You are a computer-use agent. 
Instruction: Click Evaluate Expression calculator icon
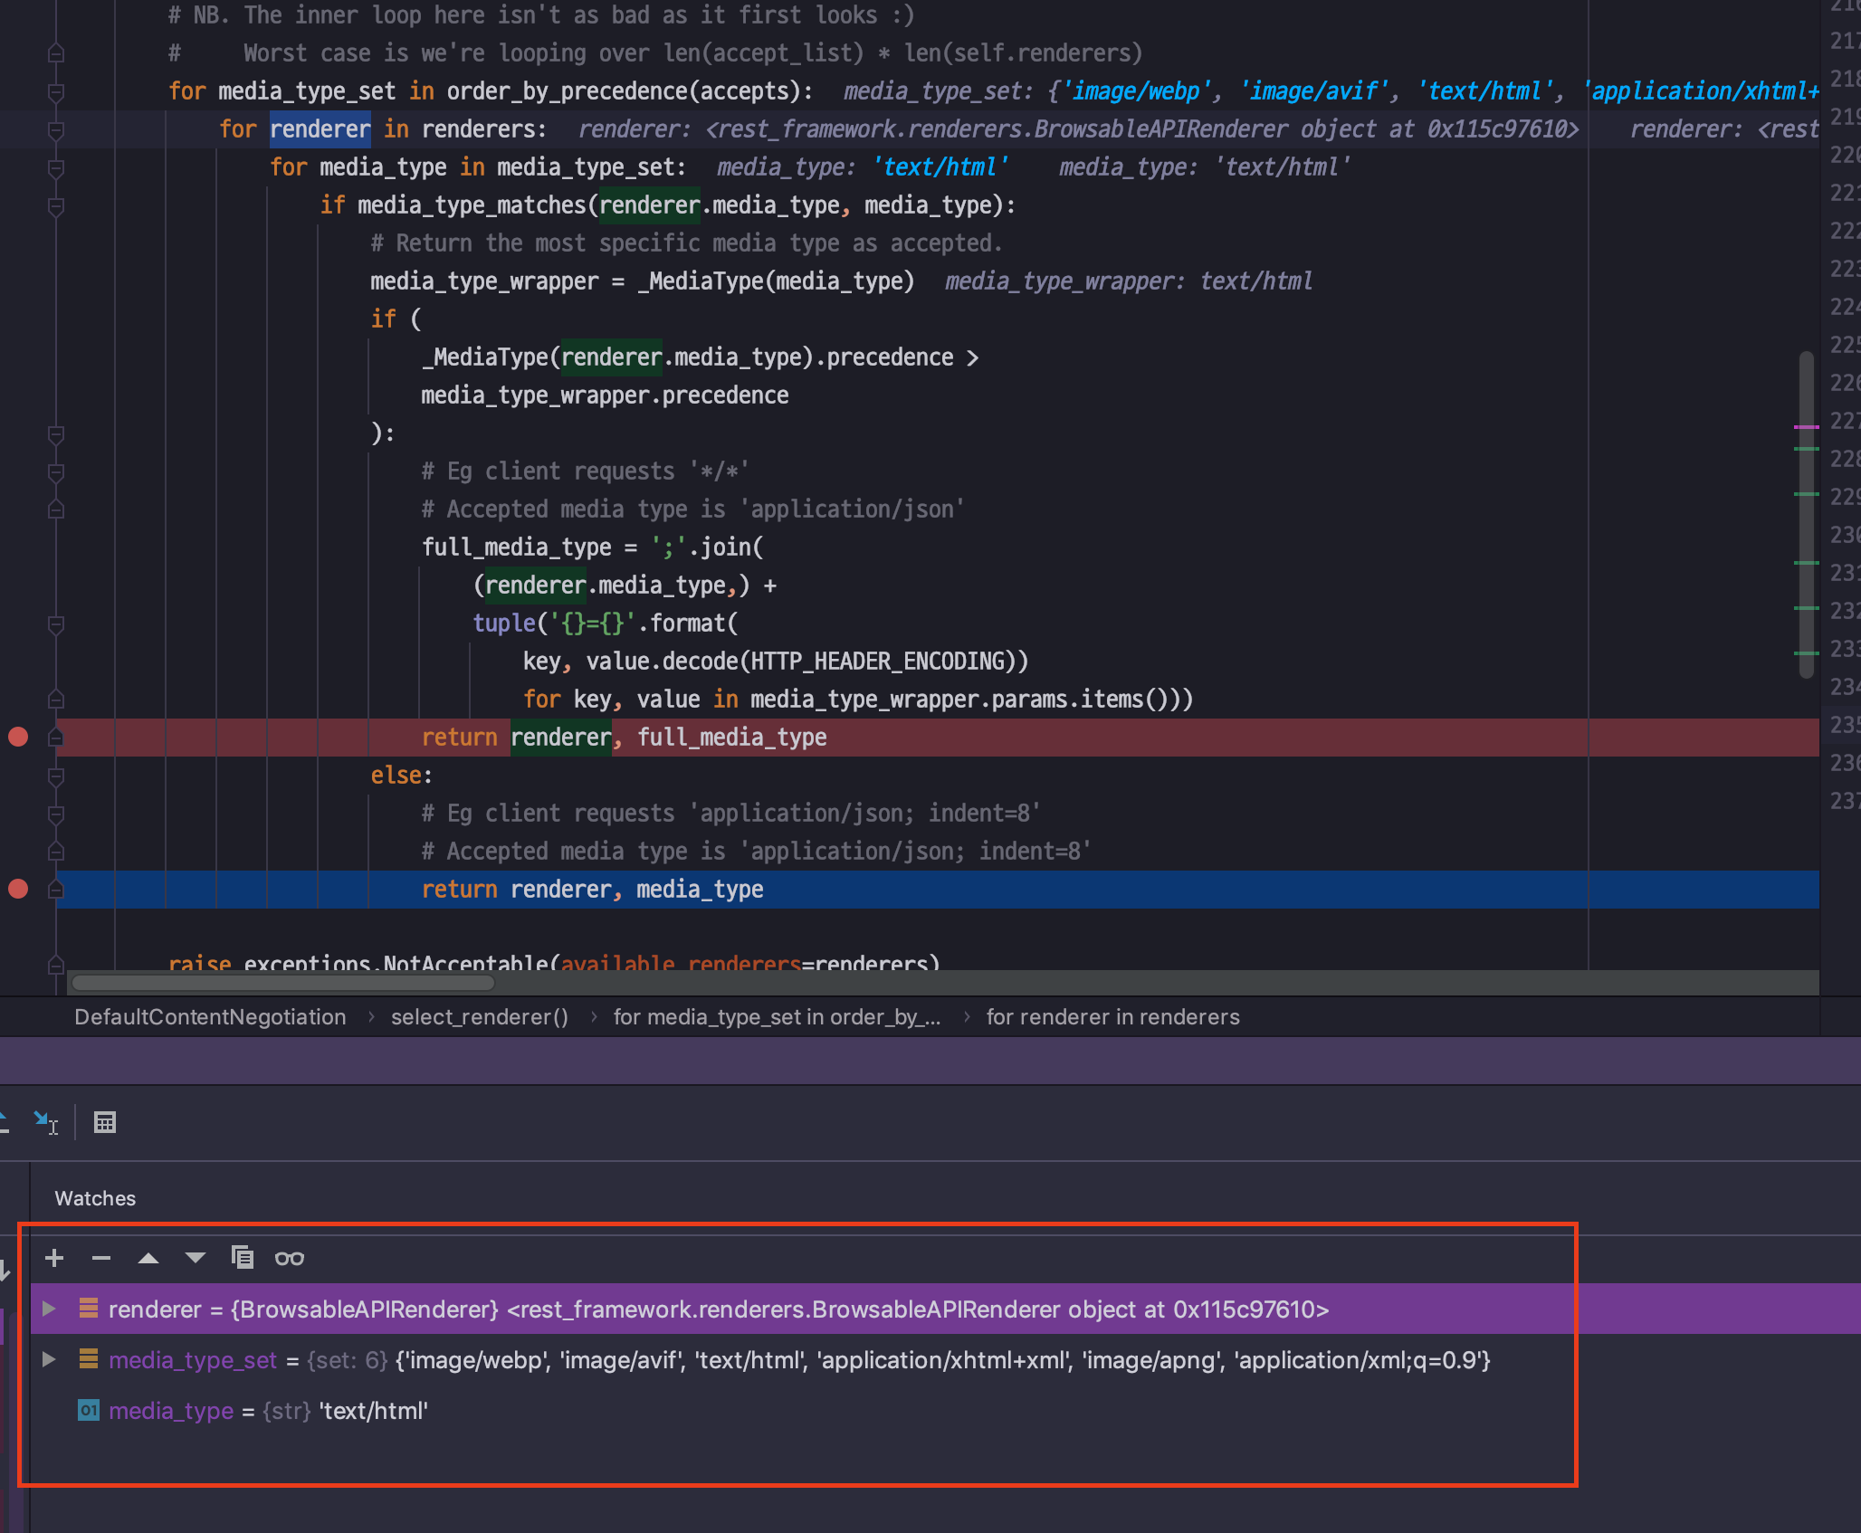(105, 1123)
